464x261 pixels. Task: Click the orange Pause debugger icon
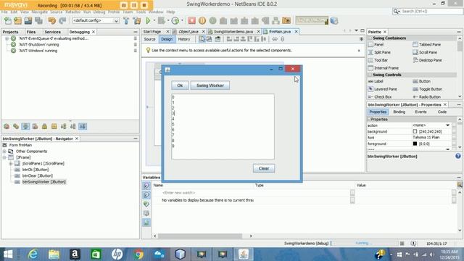pos(202,21)
